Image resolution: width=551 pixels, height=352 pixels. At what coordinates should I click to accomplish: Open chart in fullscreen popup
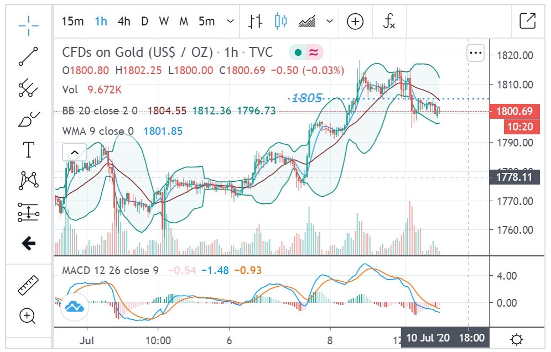pos(527,22)
